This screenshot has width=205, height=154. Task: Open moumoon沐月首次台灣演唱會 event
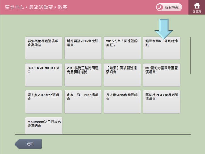(44, 126)
